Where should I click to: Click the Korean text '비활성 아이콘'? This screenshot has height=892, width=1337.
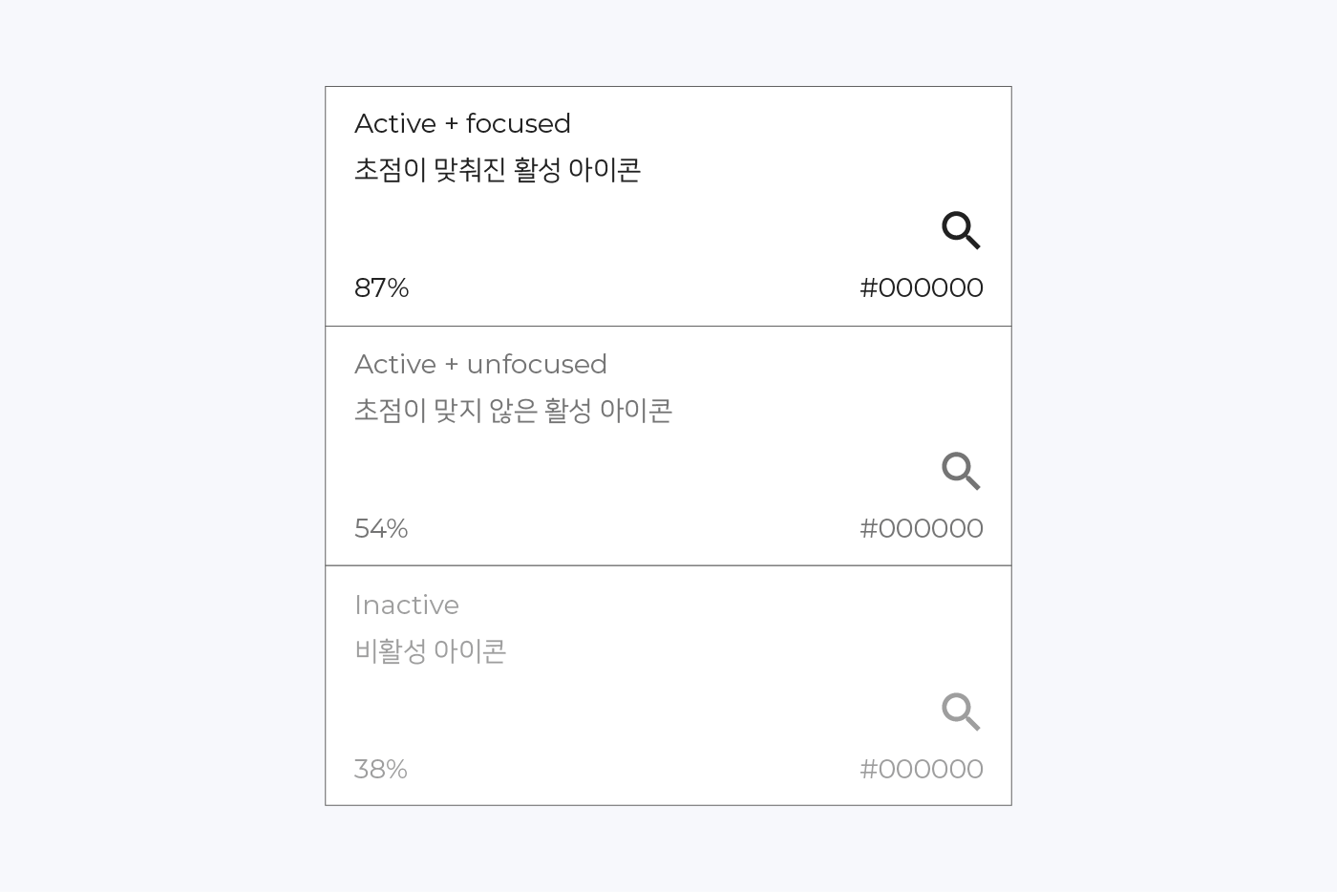pyautogui.click(x=430, y=651)
